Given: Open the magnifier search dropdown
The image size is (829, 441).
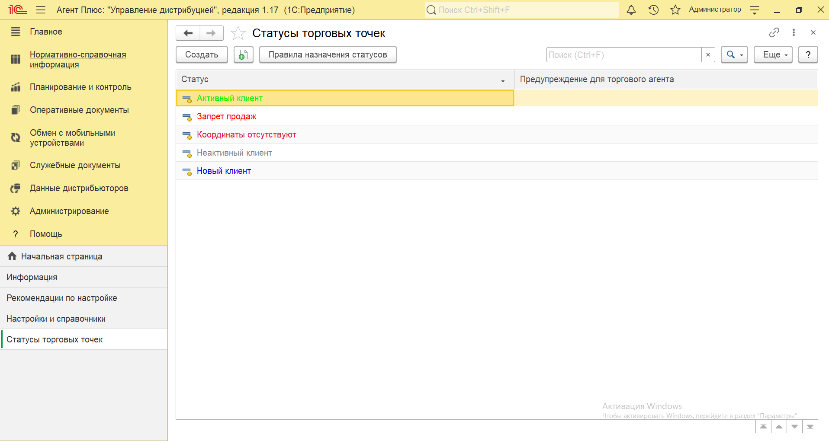Looking at the screenshot, I should (734, 54).
